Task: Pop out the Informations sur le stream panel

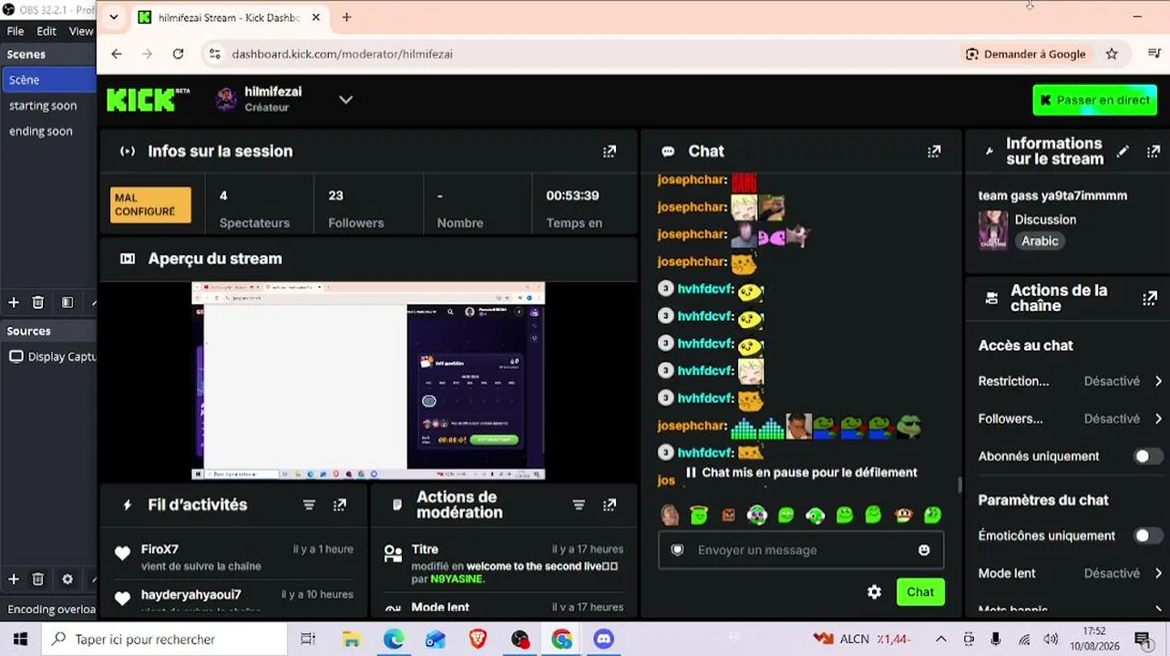Action: [1154, 151]
